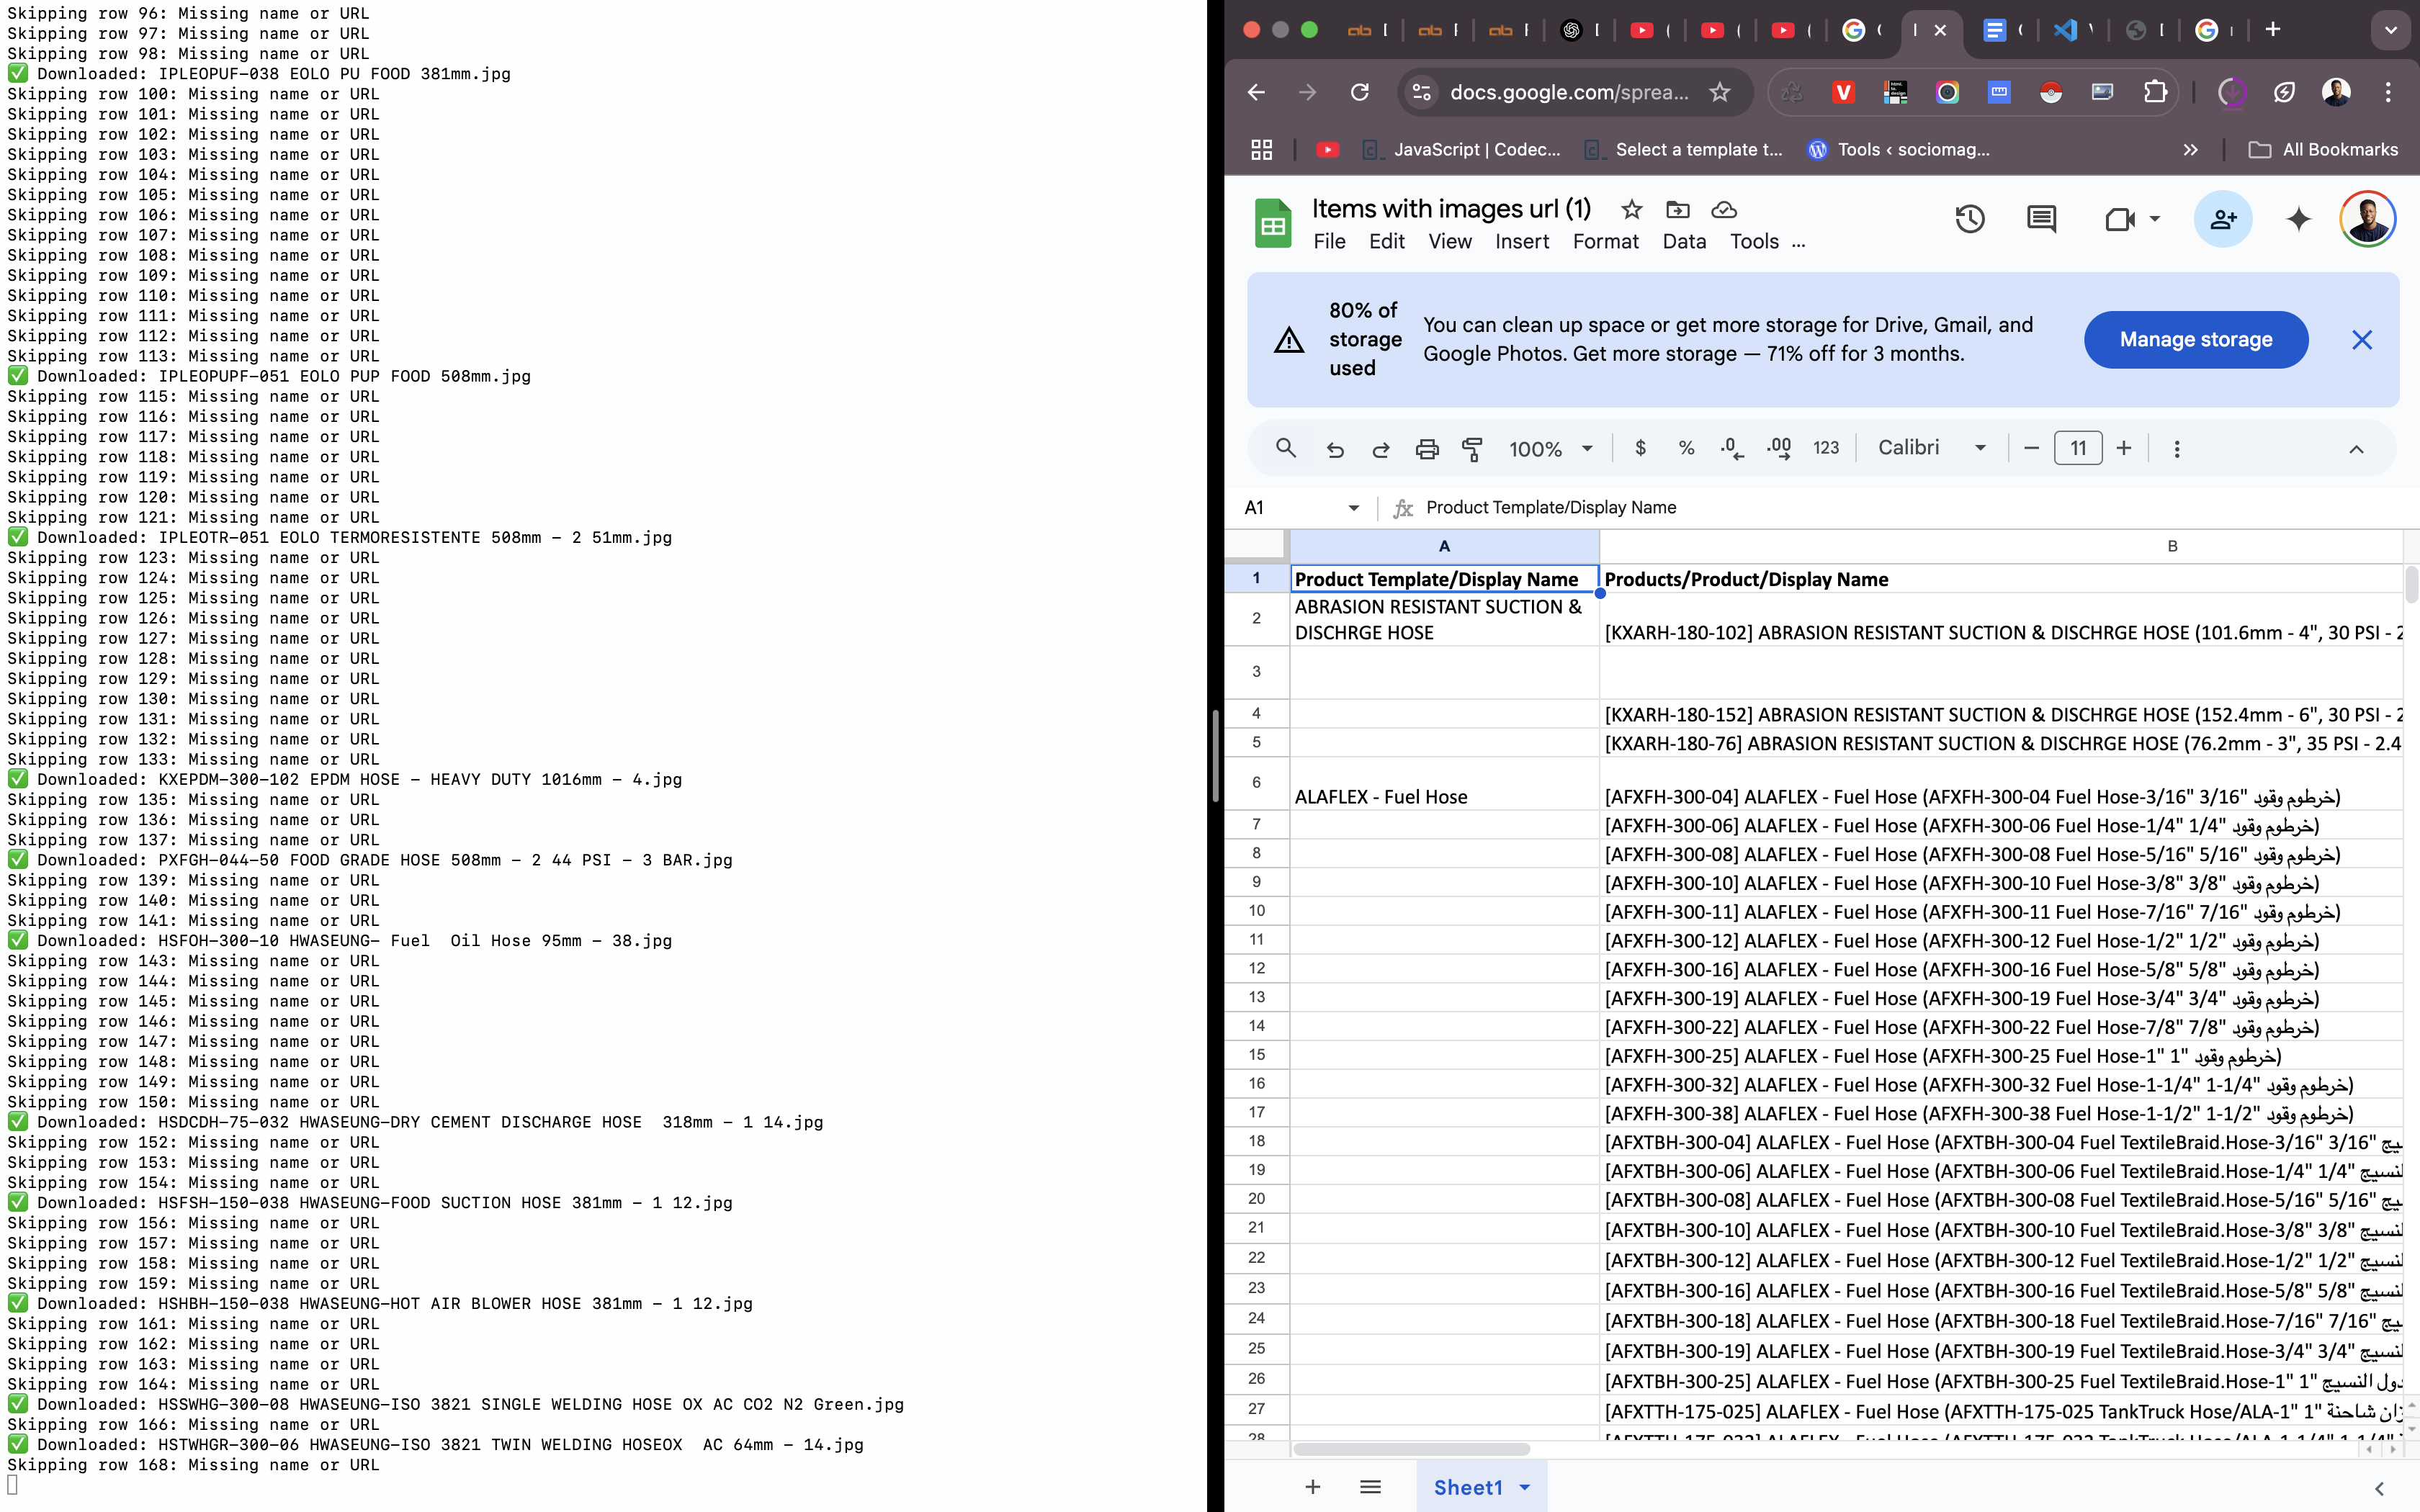Open the Insert menu
2420x1512 pixels.
[1522, 242]
